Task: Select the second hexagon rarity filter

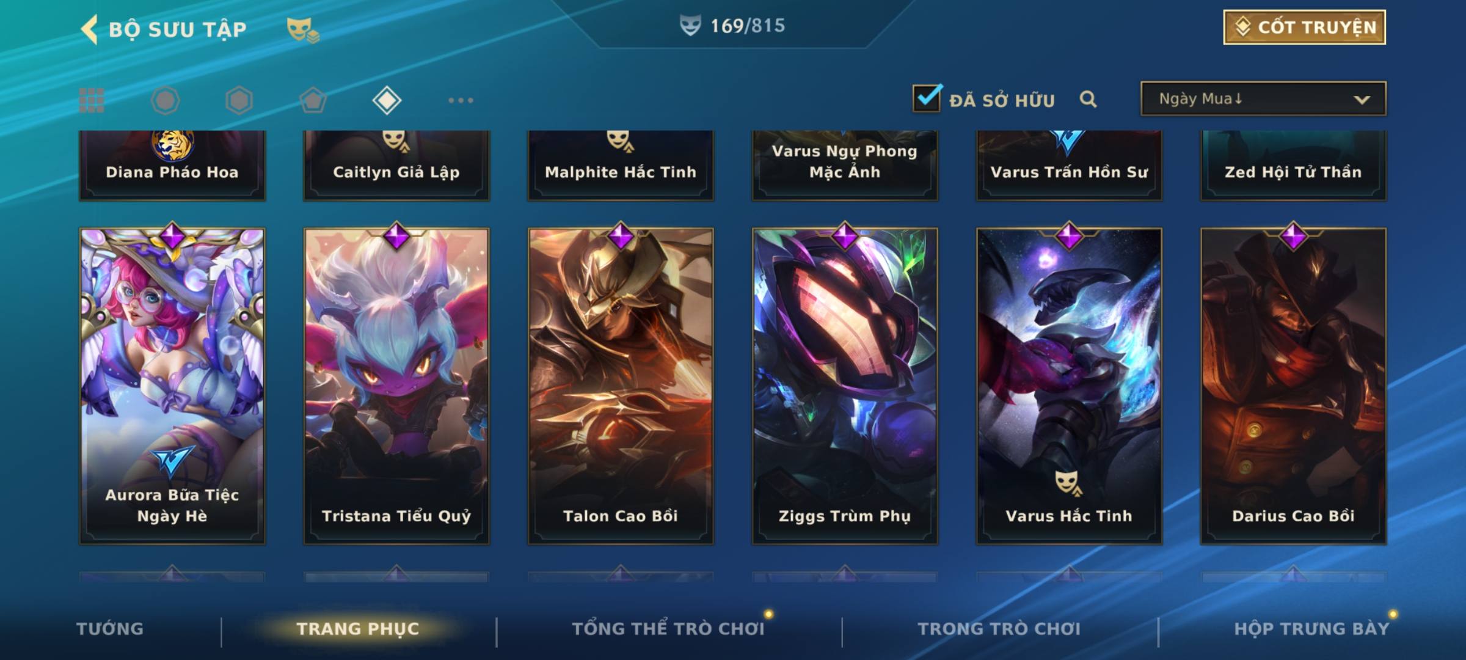Action: point(239,100)
